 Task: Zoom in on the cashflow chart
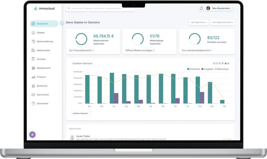coord(214,63)
